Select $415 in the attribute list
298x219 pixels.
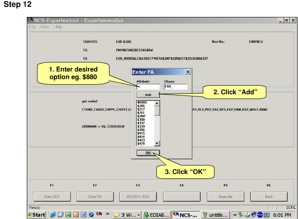click(141, 133)
